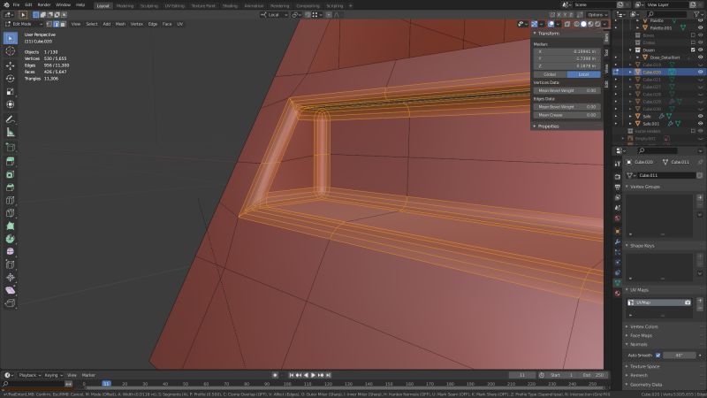Open the Edit Mode dropdown

[24, 24]
